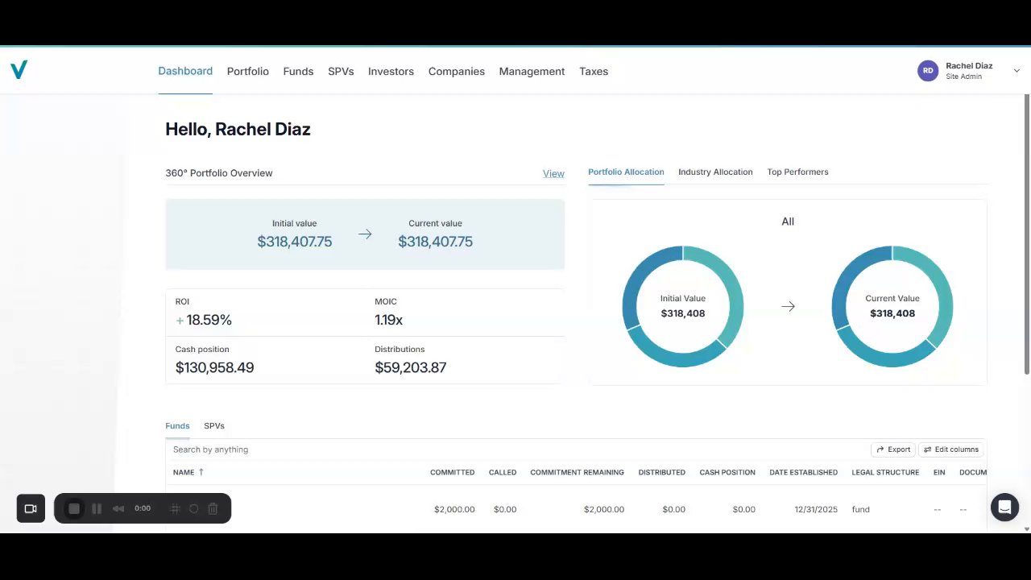The width and height of the screenshot is (1031, 580).
Task: Click the COMMITMENT REMAINING column header
Action: 577,472
